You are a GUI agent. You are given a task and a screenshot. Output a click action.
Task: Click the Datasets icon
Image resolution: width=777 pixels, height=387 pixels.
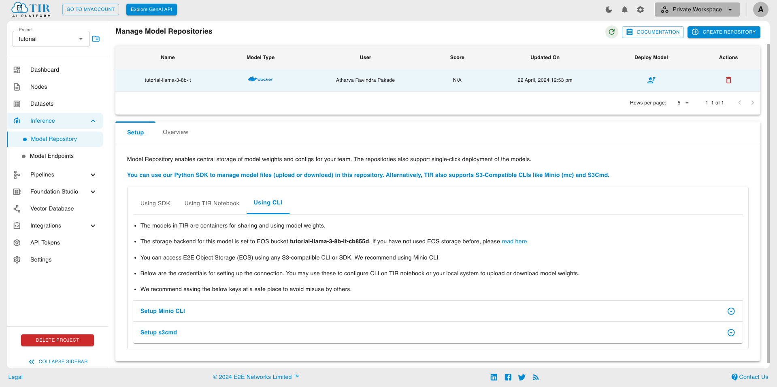click(x=17, y=104)
